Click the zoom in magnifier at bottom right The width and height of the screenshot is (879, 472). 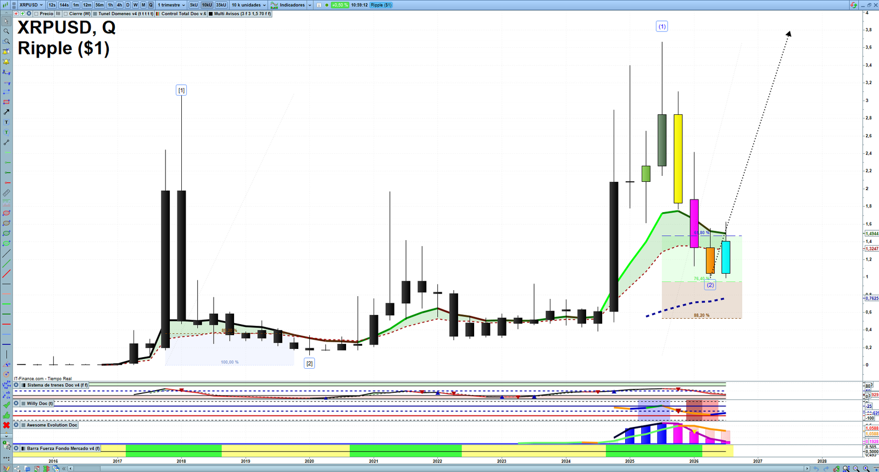[866, 469]
